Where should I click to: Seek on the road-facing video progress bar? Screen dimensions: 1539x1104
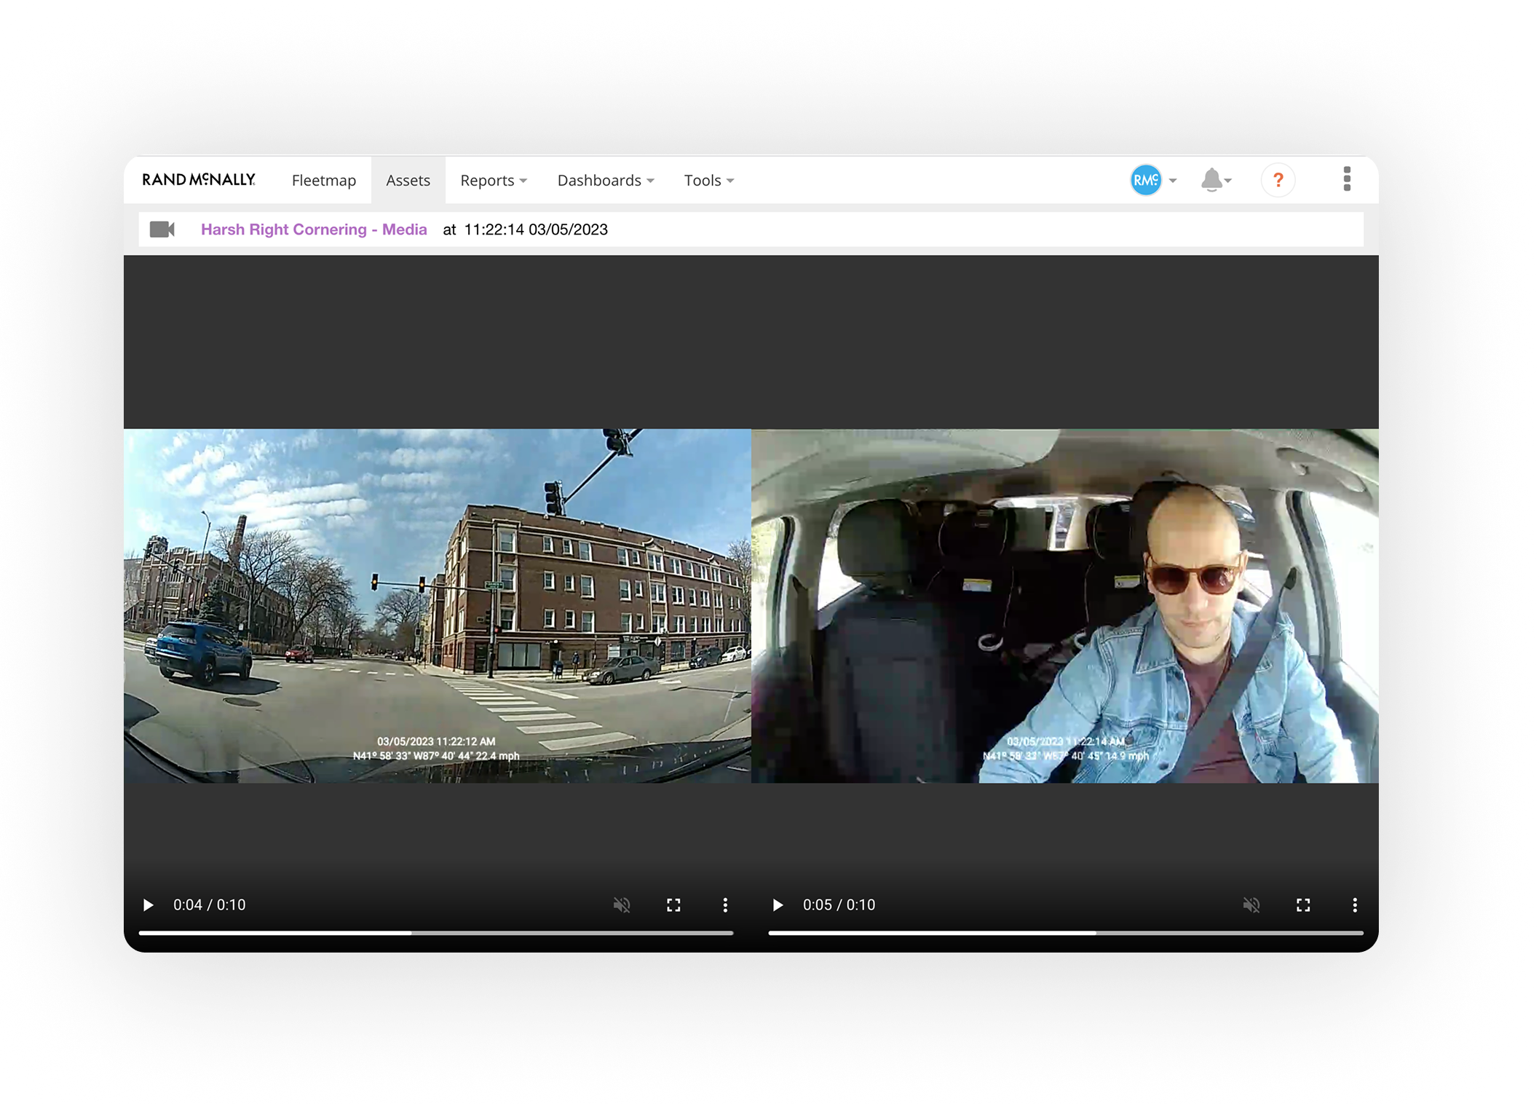[436, 933]
